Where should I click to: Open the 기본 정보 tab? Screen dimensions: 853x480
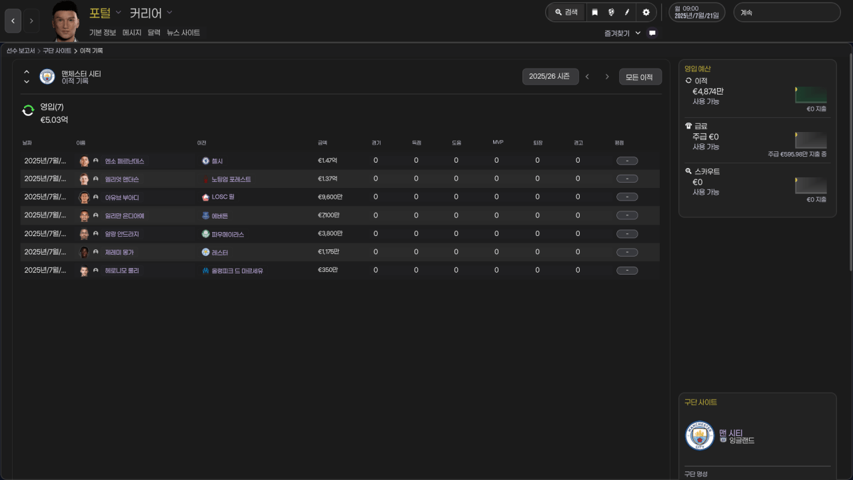[x=103, y=33]
